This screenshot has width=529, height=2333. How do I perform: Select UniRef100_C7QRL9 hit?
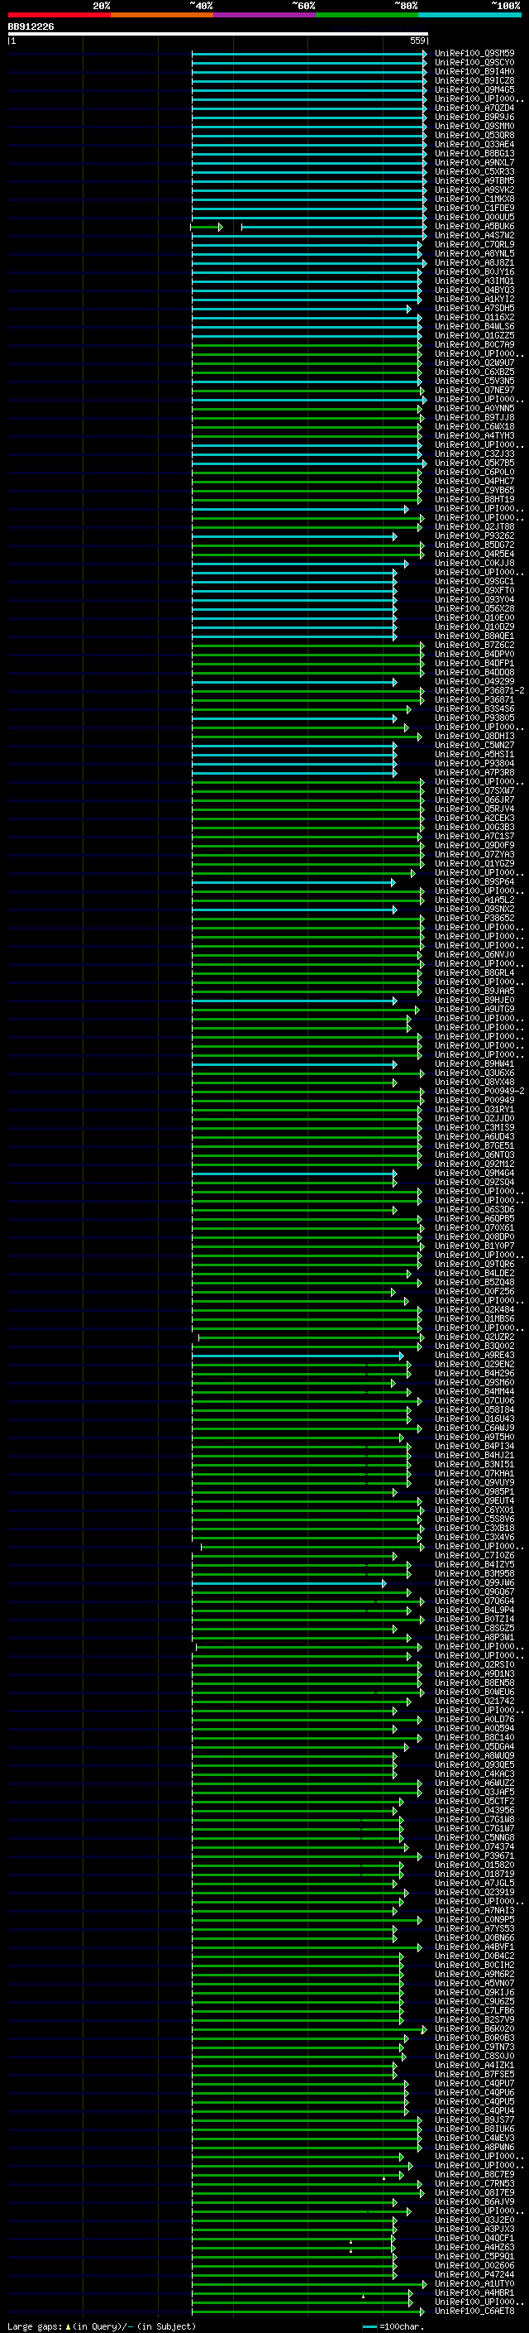(474, 246)
